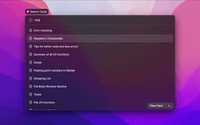Click the card icon next to Todos
Screen dimensions: 200x125
[31, 94]
